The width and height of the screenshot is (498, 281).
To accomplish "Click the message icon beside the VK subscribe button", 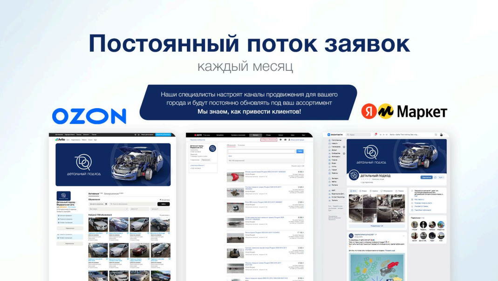I will (x=436, y=177).
